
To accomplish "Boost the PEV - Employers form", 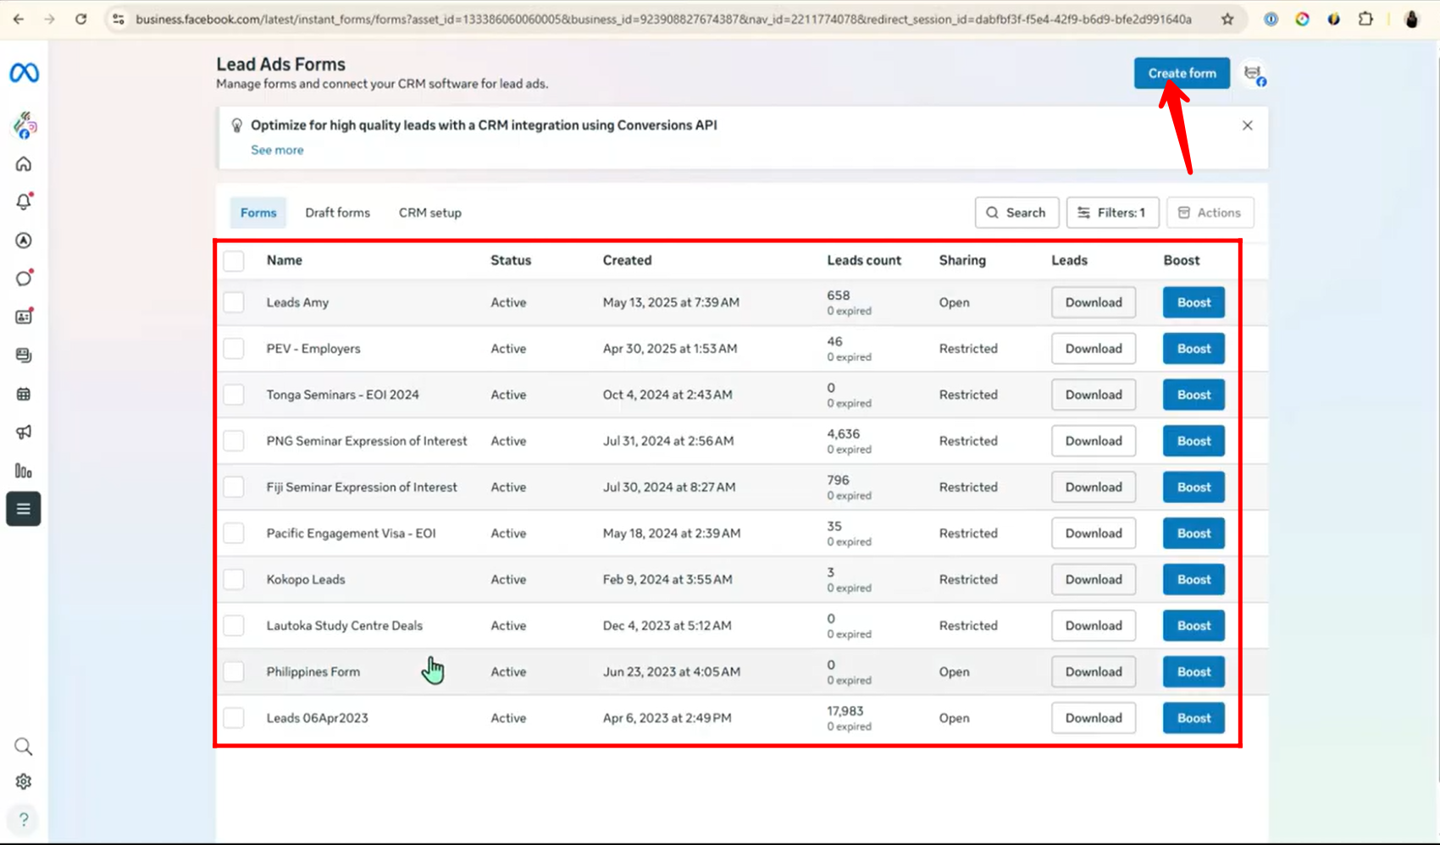I will click(1194, 349).
